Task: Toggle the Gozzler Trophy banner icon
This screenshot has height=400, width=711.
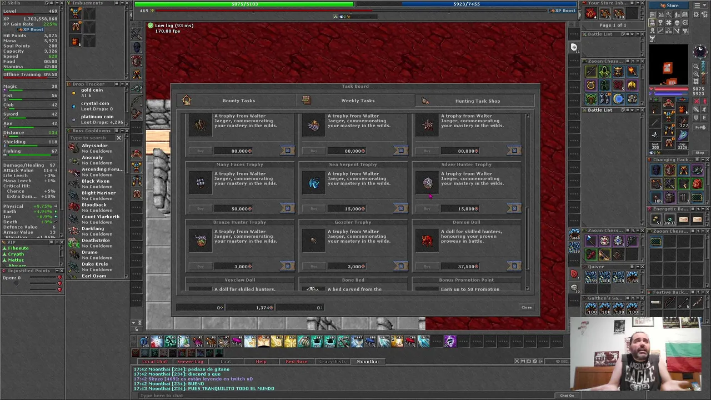Action: pos(401,266)
